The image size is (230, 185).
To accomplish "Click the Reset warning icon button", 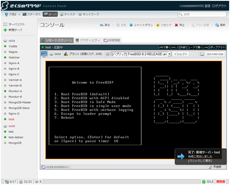I will point(158,25).
